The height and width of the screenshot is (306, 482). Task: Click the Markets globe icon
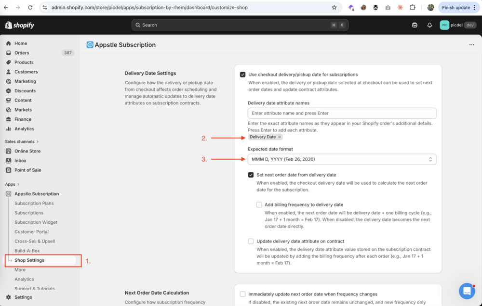9,110
